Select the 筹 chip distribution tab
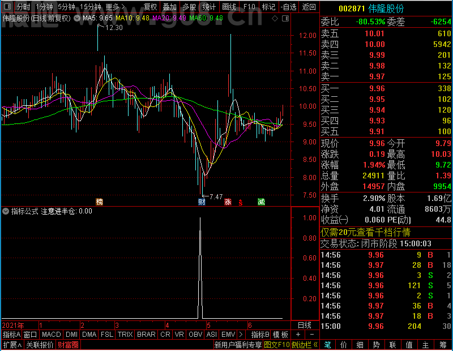This screenshot has width=453, height=351. (x=443, y=345)
